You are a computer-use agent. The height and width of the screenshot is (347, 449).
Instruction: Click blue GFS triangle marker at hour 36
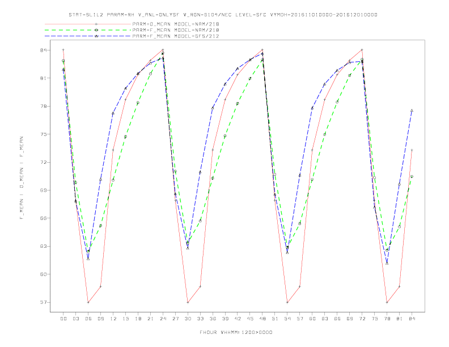[213, 108]
